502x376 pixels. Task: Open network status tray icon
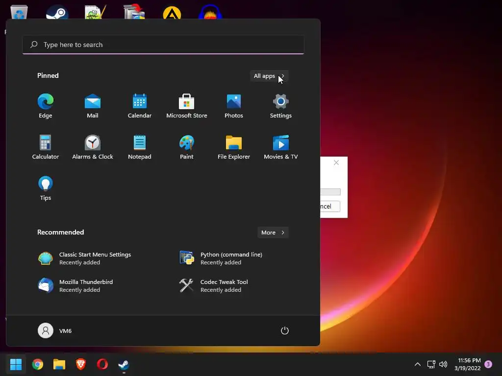click(x=431, y=364)
